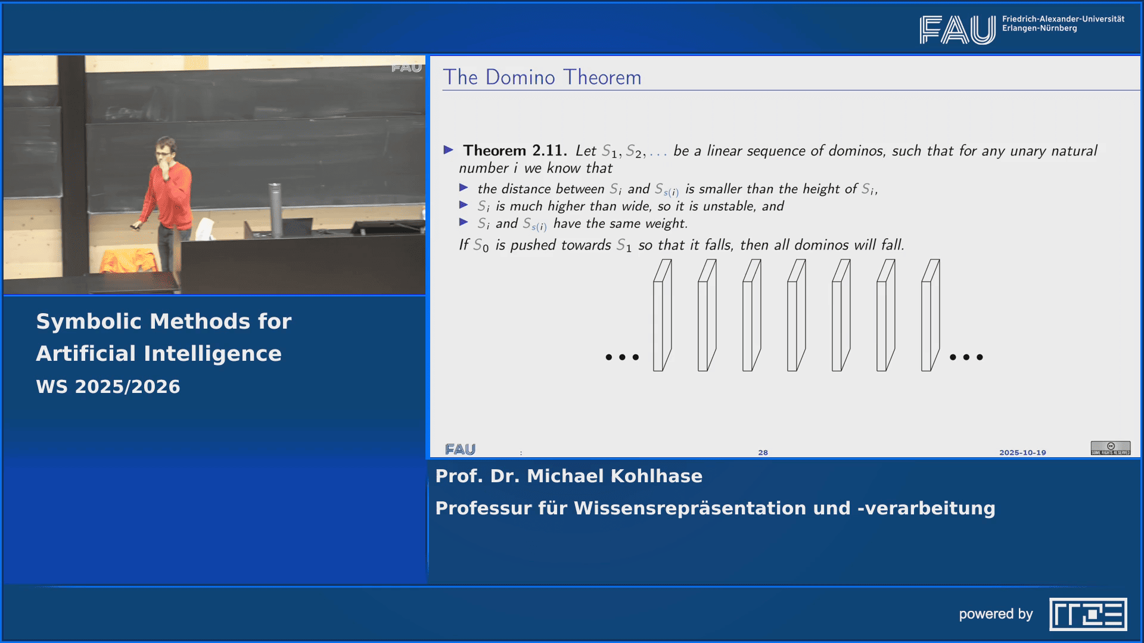Click 'Friedrich-Alexander-Universität Erlangen-Nürnberg' text
The height and width of the screenshot is (643, 1144).
[x=1063, y=24]
